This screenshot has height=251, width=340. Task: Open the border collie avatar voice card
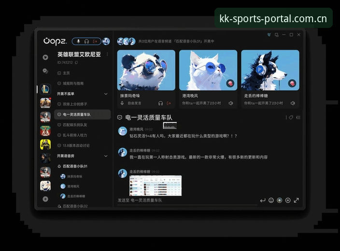click(x=270, y=70)
